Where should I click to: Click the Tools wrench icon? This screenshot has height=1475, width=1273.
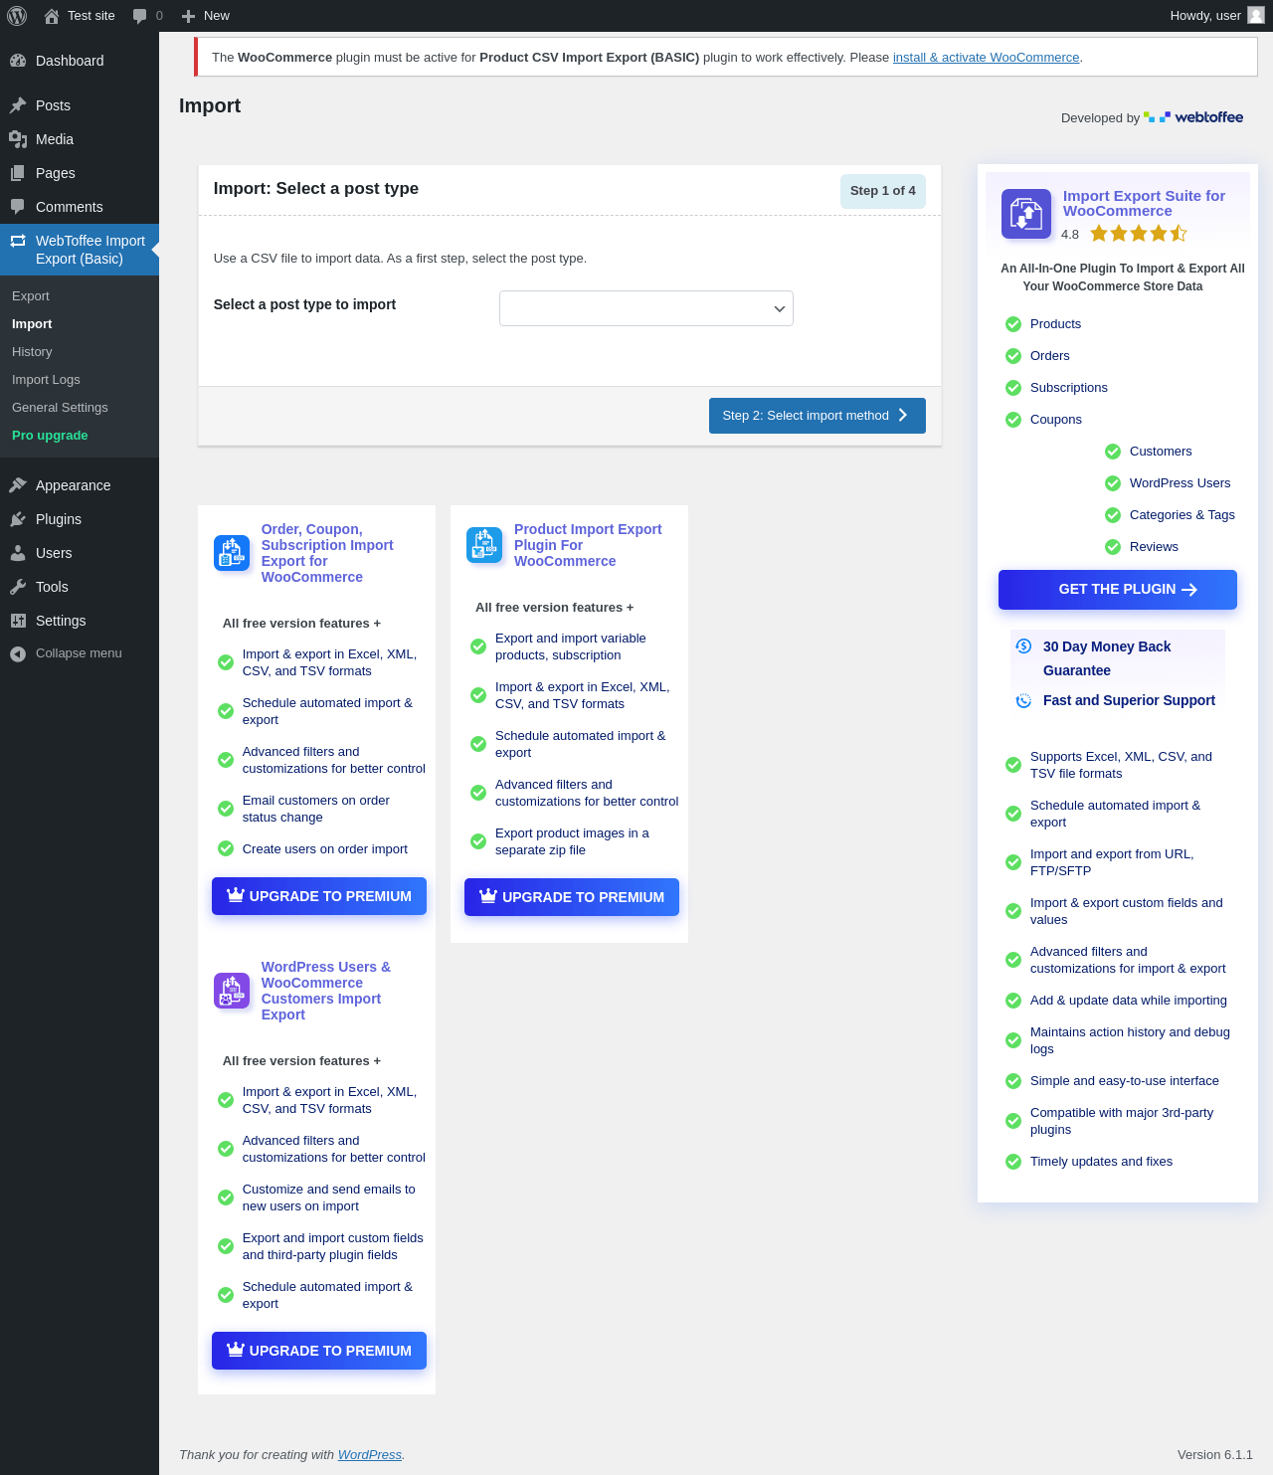tap(18, 587)
